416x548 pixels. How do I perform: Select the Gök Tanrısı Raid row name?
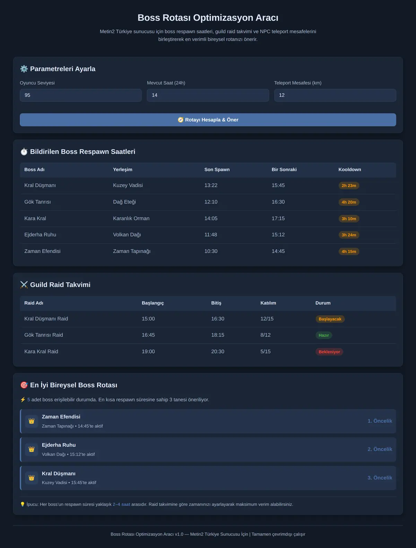[x=44, y=335]
